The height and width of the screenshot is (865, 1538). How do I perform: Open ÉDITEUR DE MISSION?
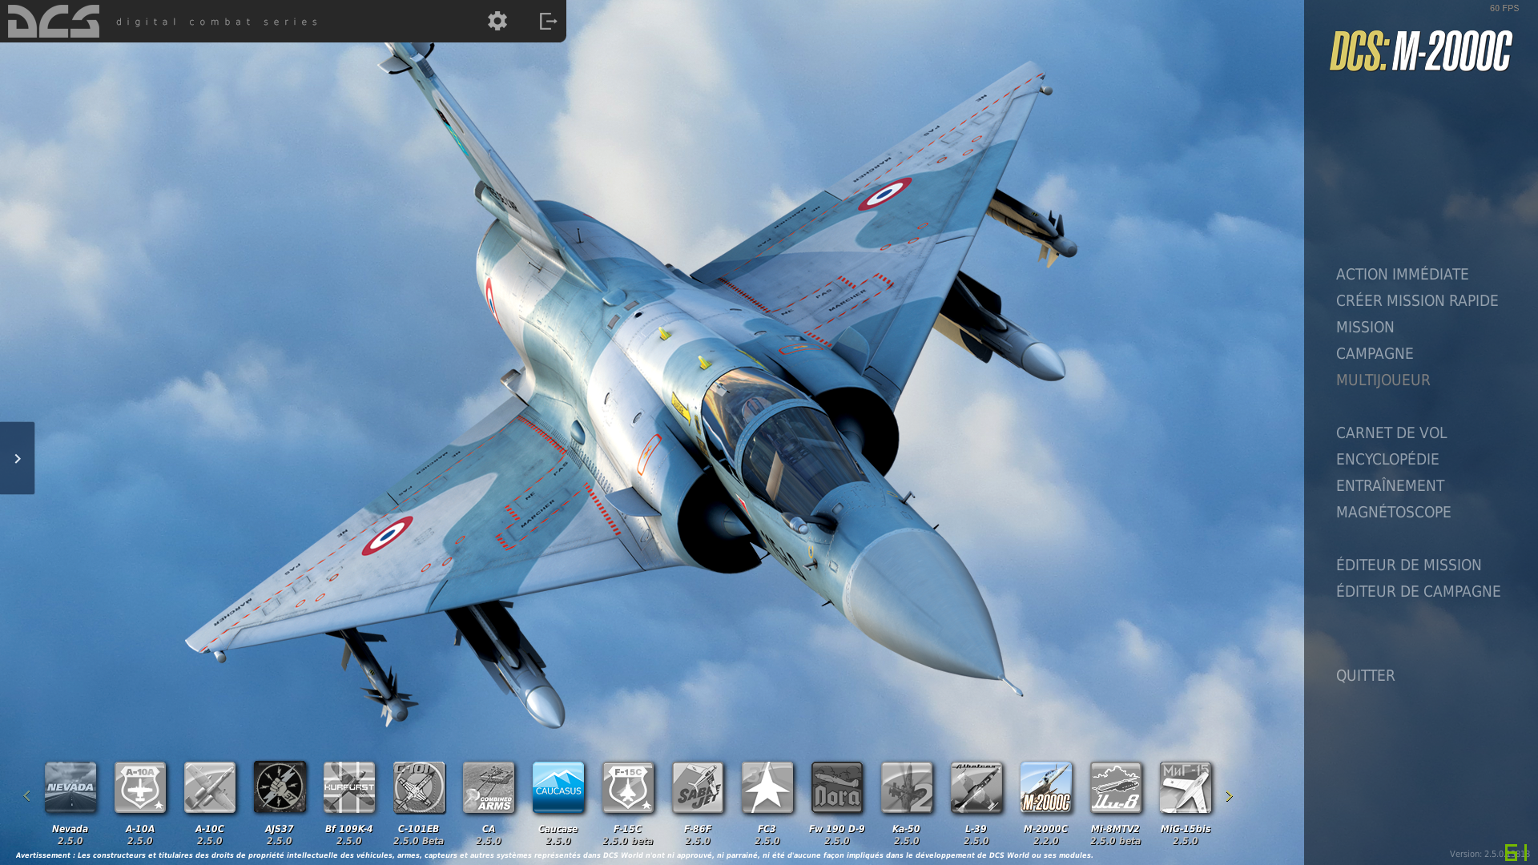tap(1408, 565)
